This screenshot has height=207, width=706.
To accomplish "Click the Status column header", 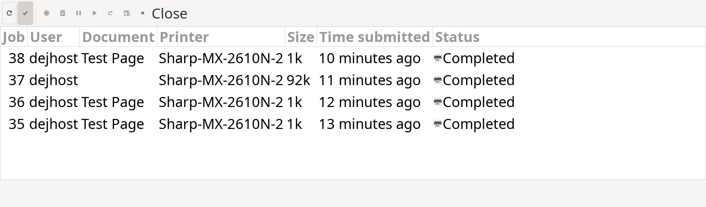I will tap(457, 37).
